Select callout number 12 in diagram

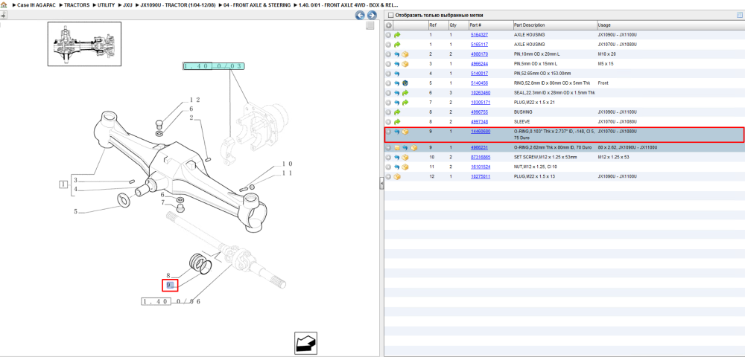pyautogui.click(x=194, y=100)
